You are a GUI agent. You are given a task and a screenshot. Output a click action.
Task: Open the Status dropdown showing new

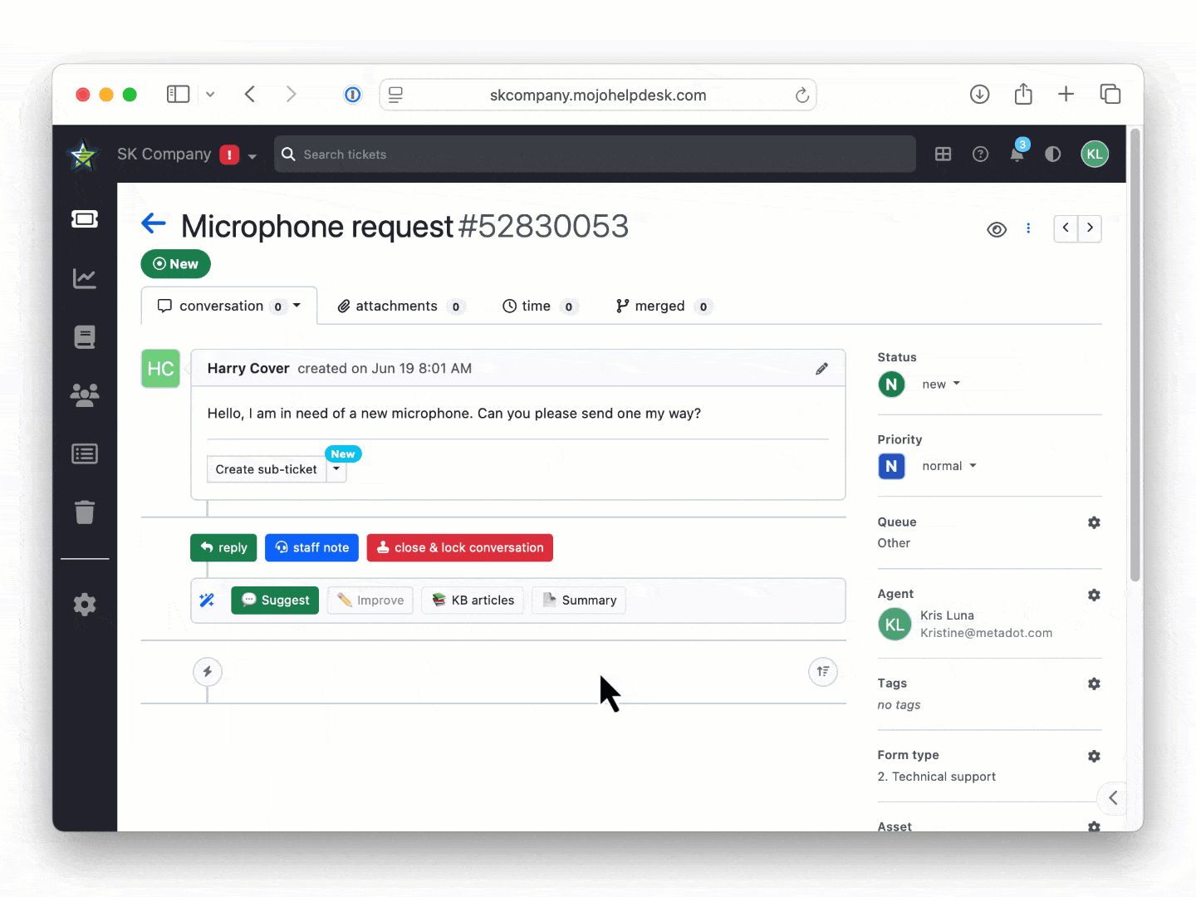[x=939, y=384]
